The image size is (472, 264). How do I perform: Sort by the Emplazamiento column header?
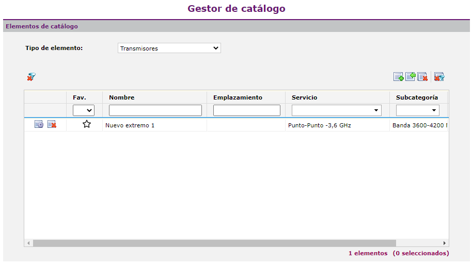[238, 97]
